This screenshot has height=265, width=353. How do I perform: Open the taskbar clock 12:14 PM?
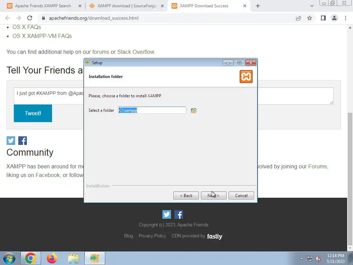click(x=335, y=258)
